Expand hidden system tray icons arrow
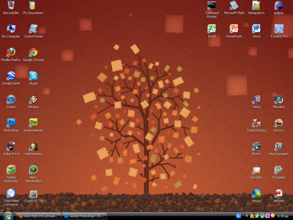The width and height of the screenshot is (293, 220). coord(247,216)
